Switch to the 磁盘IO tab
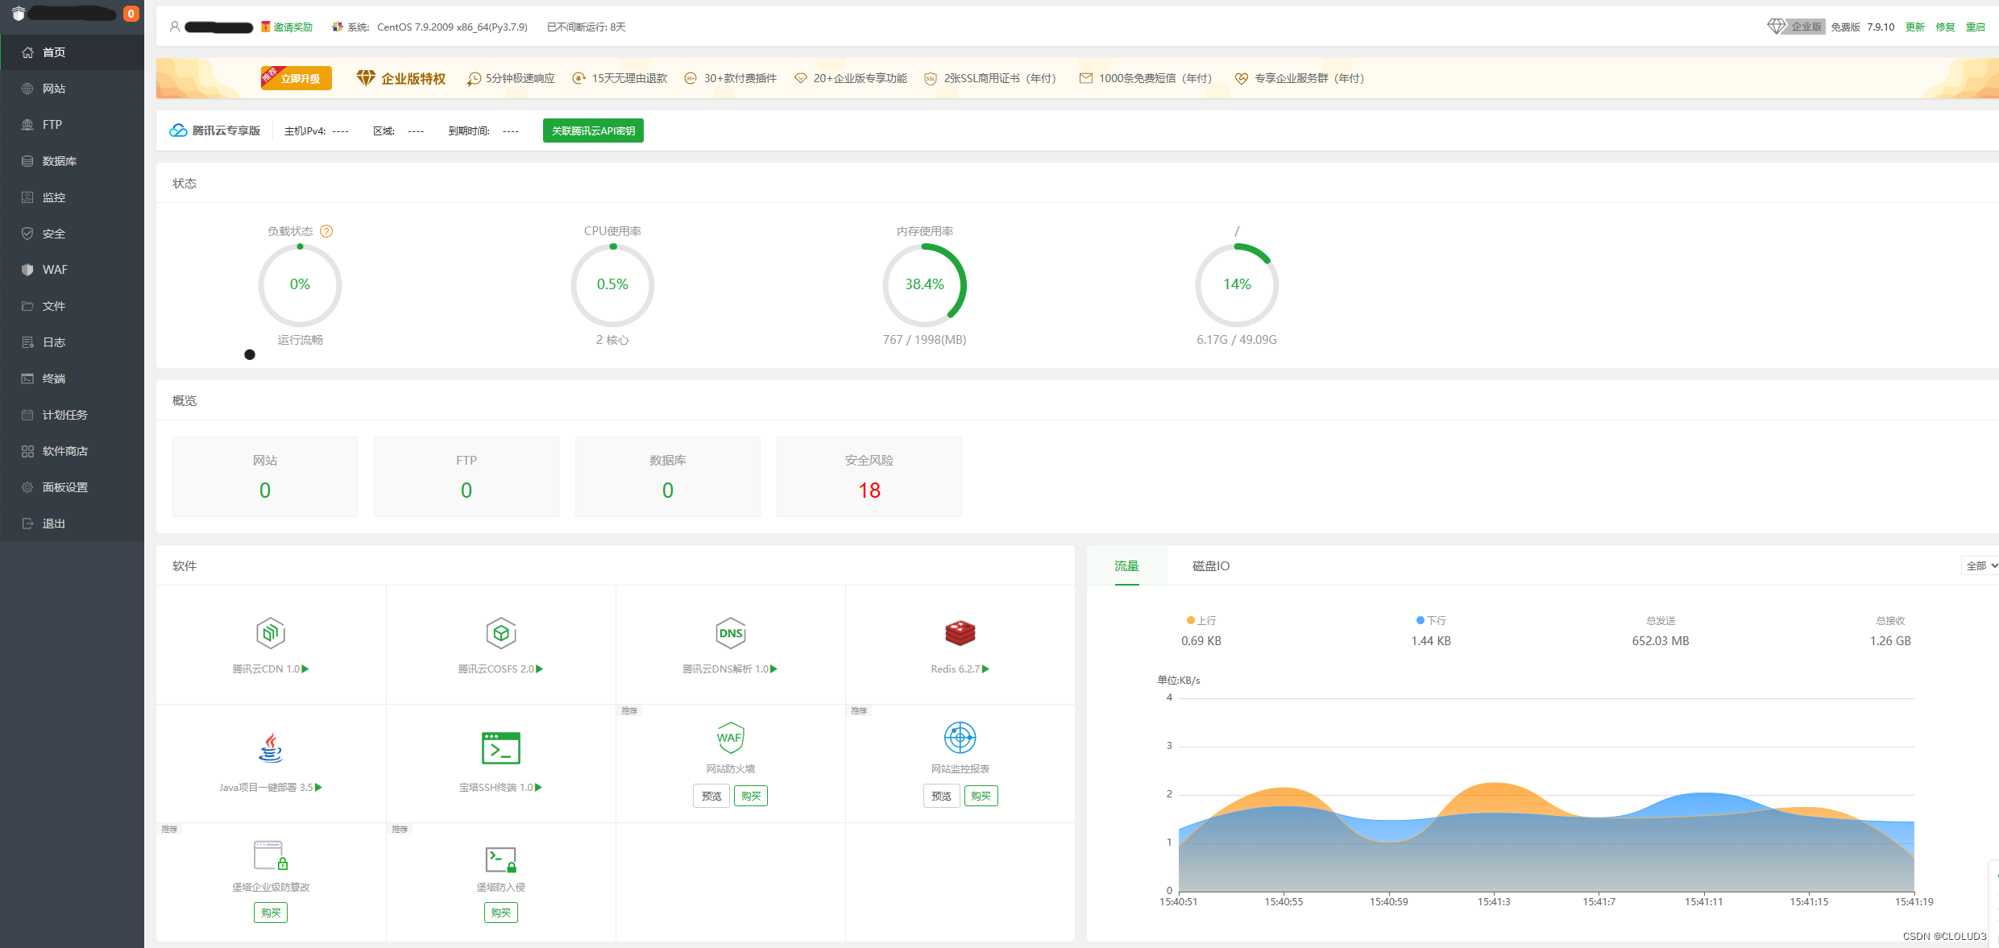1999x948 pixels. 1210,566
